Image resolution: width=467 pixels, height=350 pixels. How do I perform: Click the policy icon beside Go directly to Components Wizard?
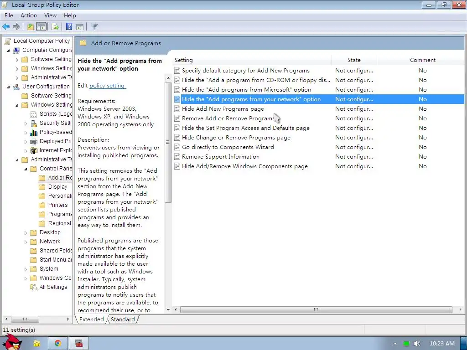177,147
